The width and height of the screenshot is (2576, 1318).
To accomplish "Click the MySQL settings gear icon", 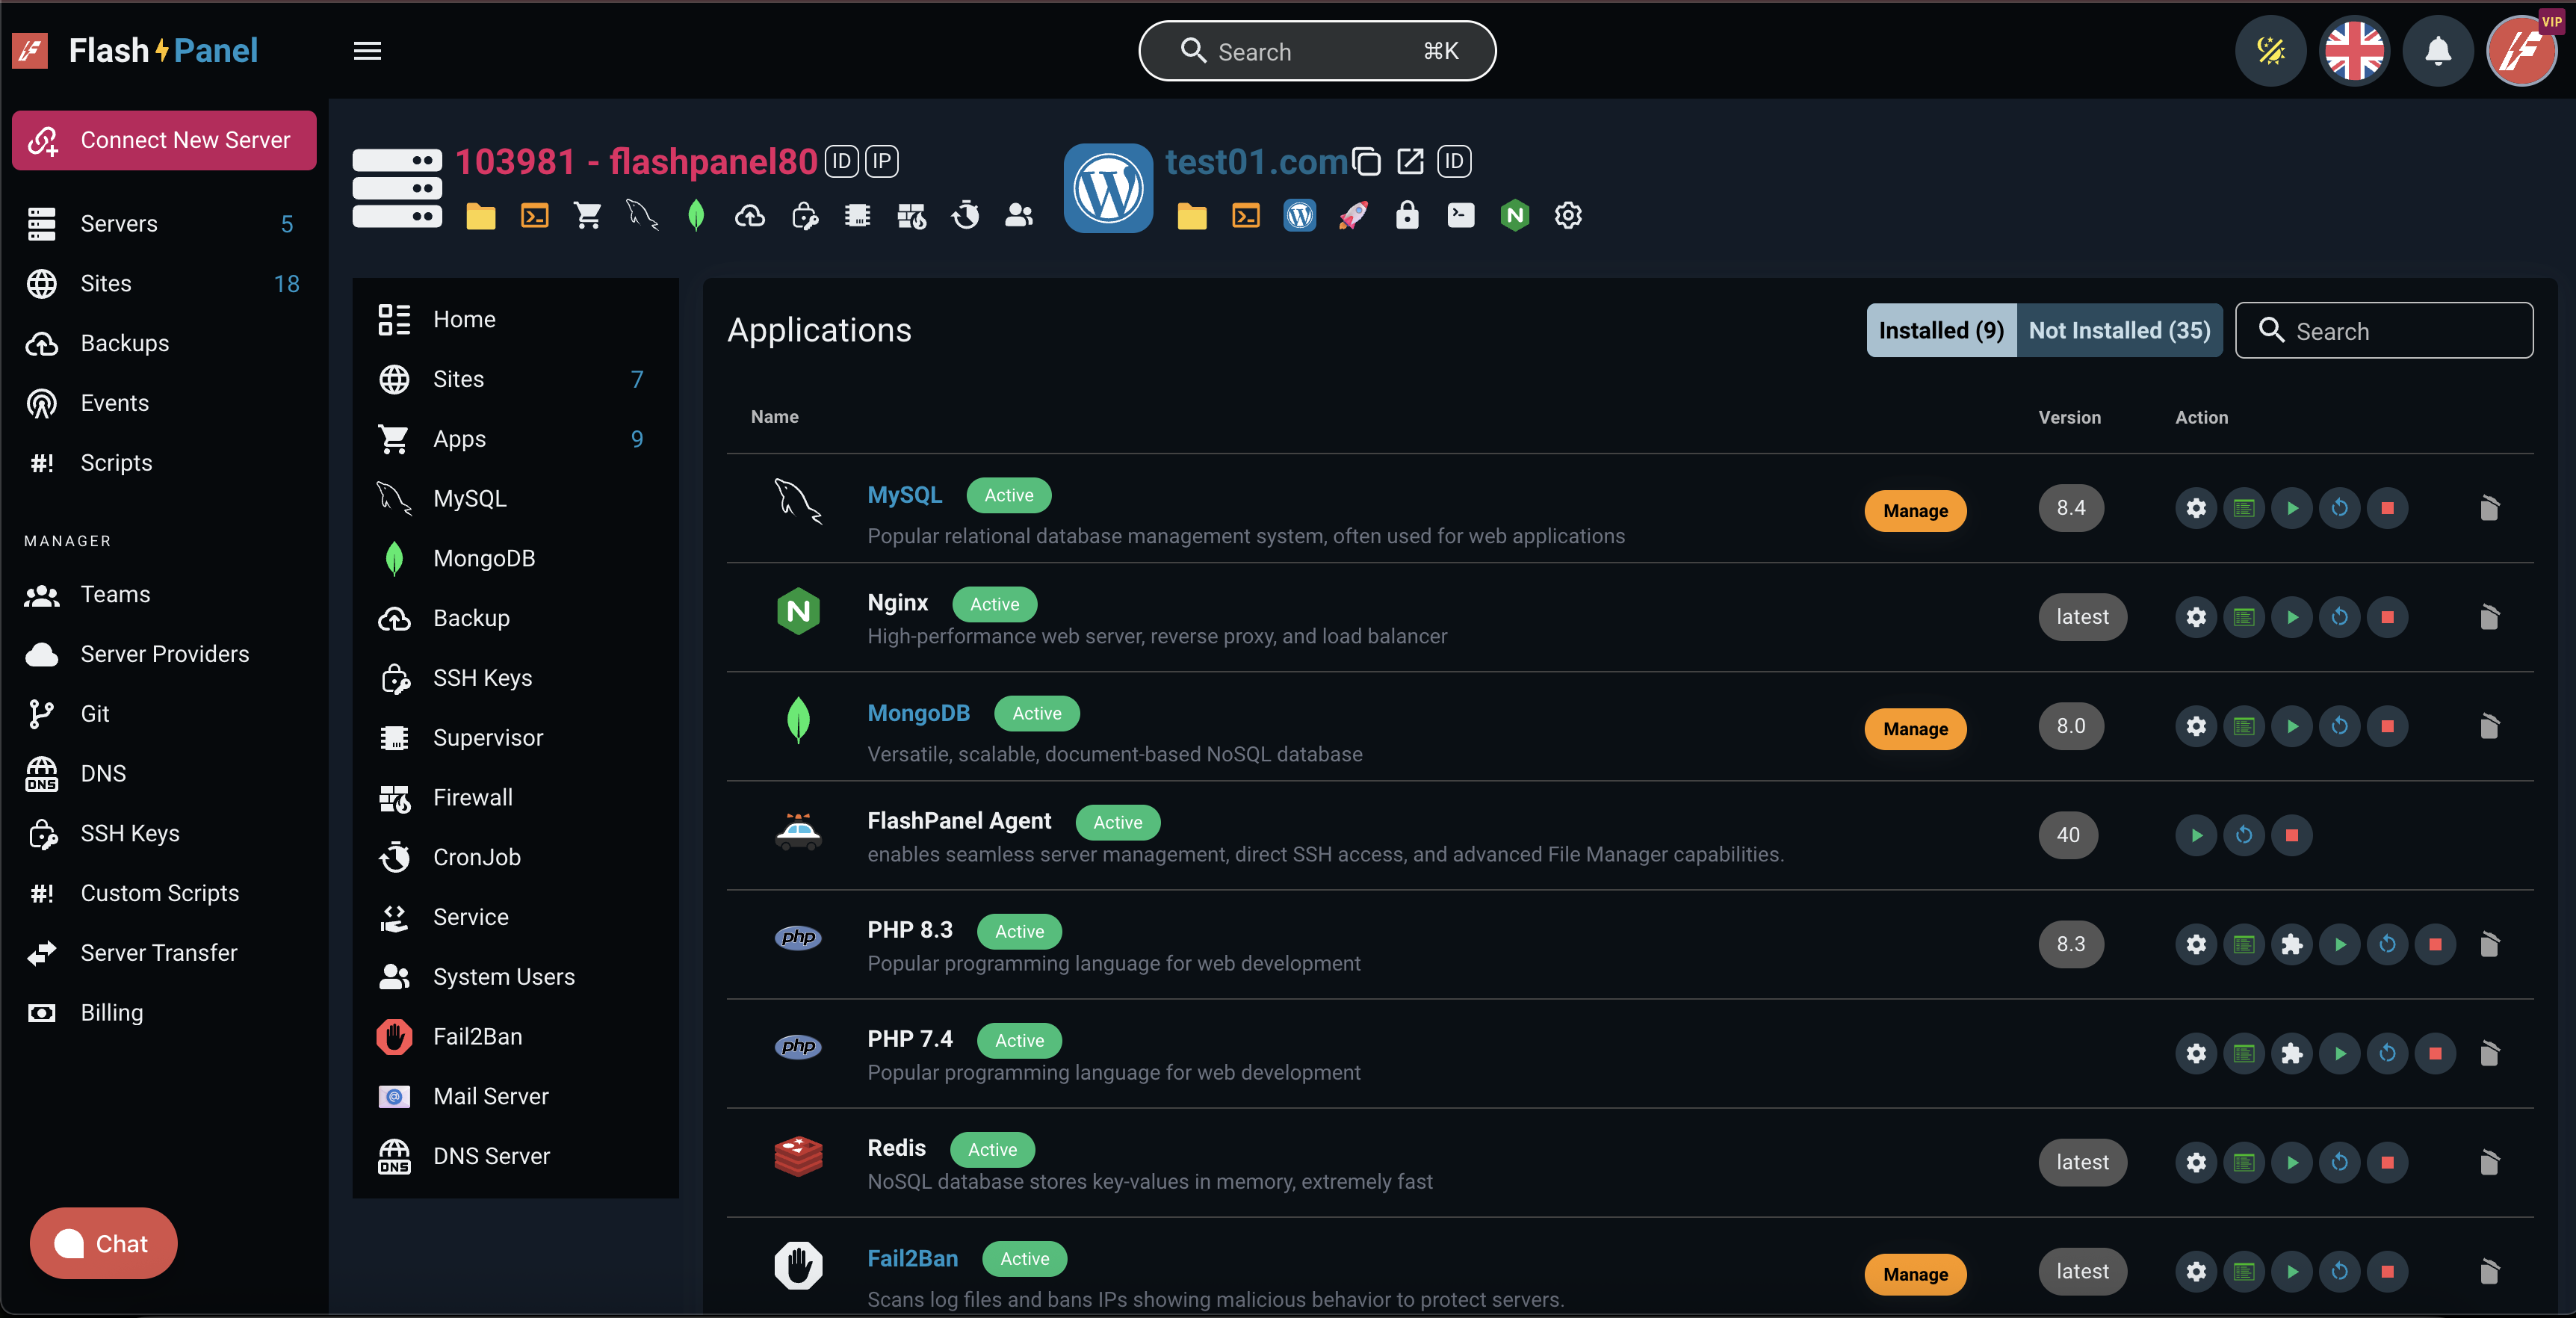I will [2195, 509].
